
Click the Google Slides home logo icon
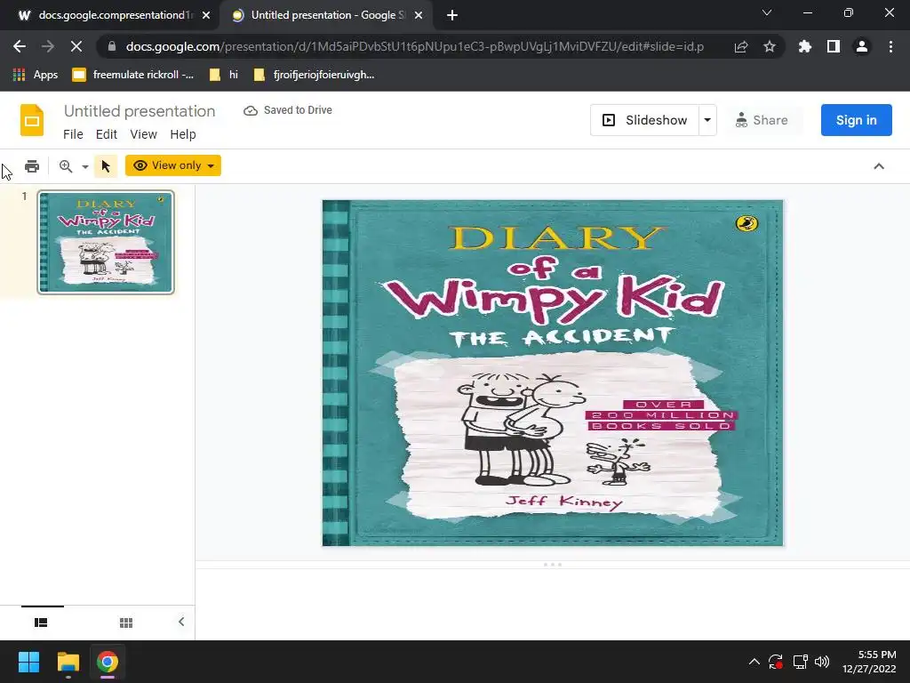coord(32,120)
